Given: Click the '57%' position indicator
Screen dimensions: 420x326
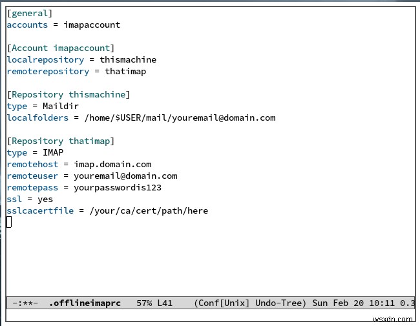Looking at the screenshot, I should click(x=144, y=303).
